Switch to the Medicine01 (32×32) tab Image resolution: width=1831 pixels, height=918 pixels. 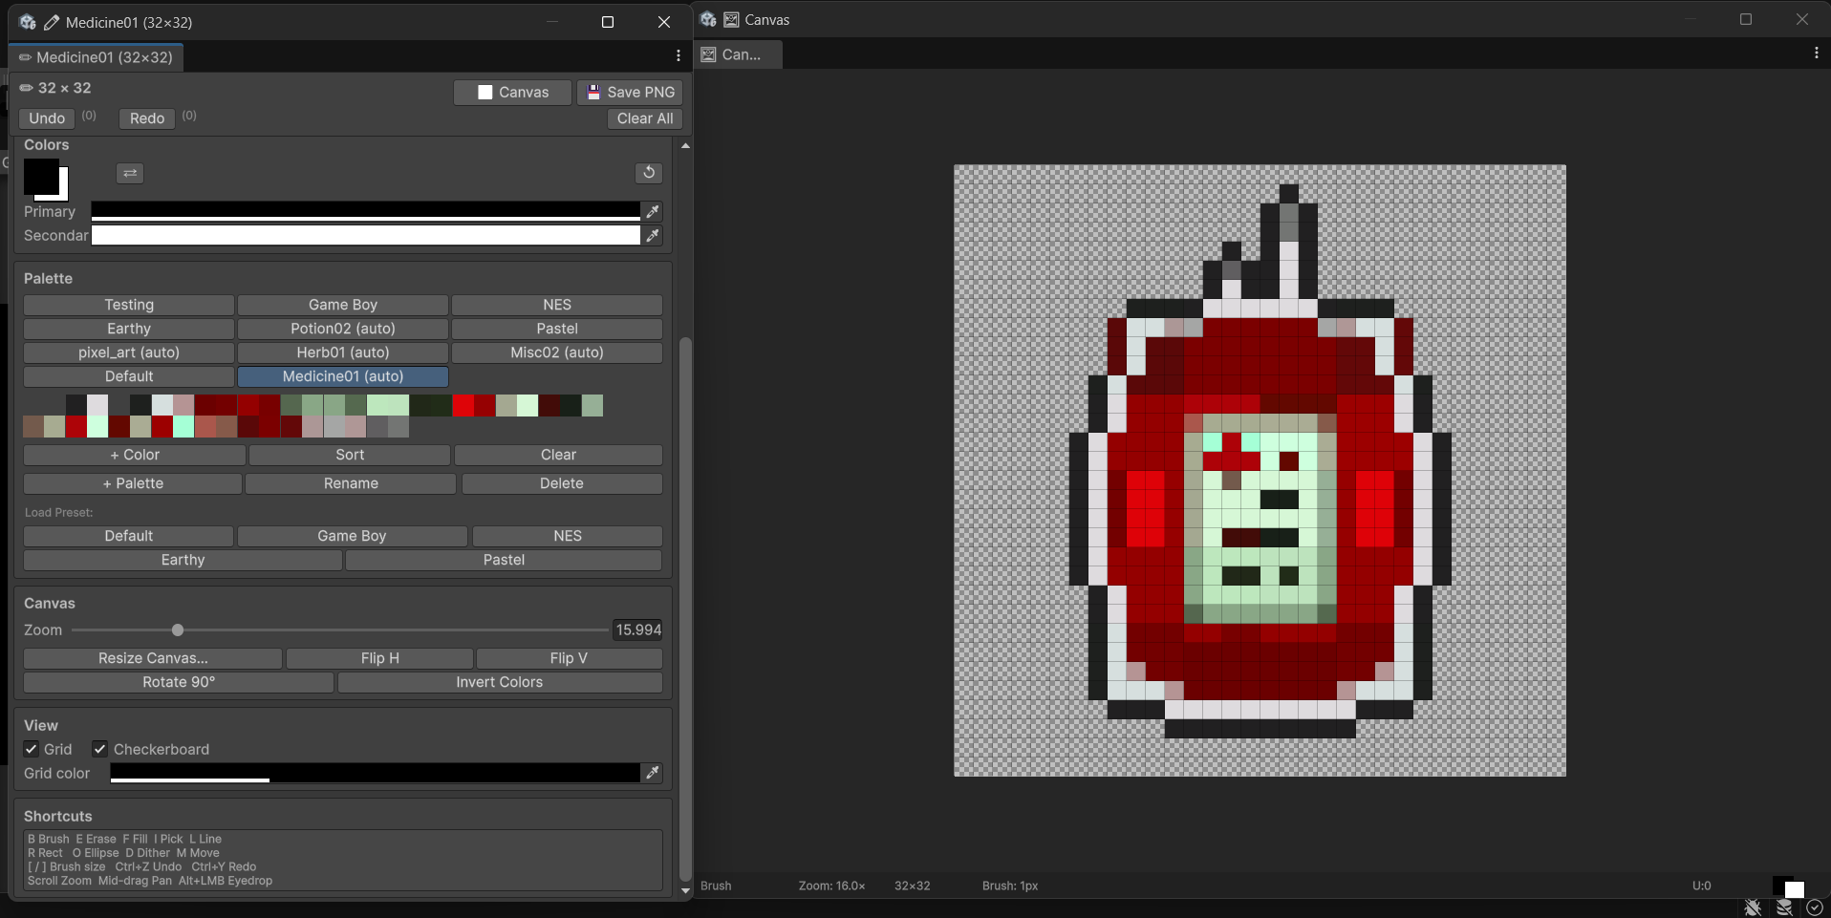point(96,57)
